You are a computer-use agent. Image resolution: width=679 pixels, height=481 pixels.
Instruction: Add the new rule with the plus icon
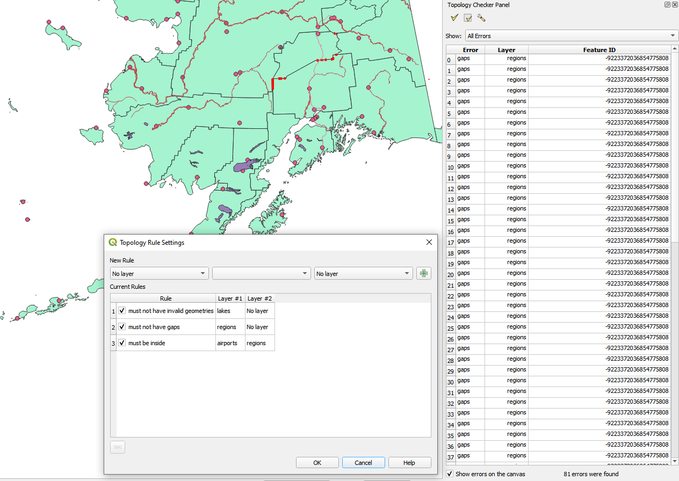(423, 273)
